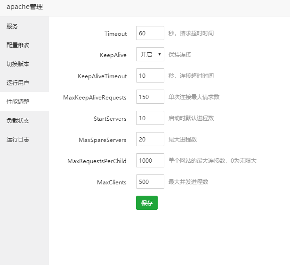
Task: Open the KeepAlive dropdown
Action: click(x=150, y=54)
